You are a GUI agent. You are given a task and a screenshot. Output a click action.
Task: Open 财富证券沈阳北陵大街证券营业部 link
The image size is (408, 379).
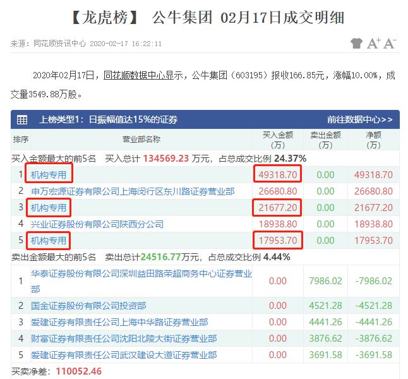coord(124,339)
